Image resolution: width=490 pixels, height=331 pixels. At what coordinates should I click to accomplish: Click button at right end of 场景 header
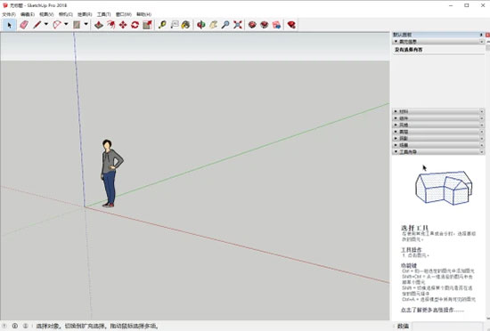pyautogui.click(x=482, y=145)
